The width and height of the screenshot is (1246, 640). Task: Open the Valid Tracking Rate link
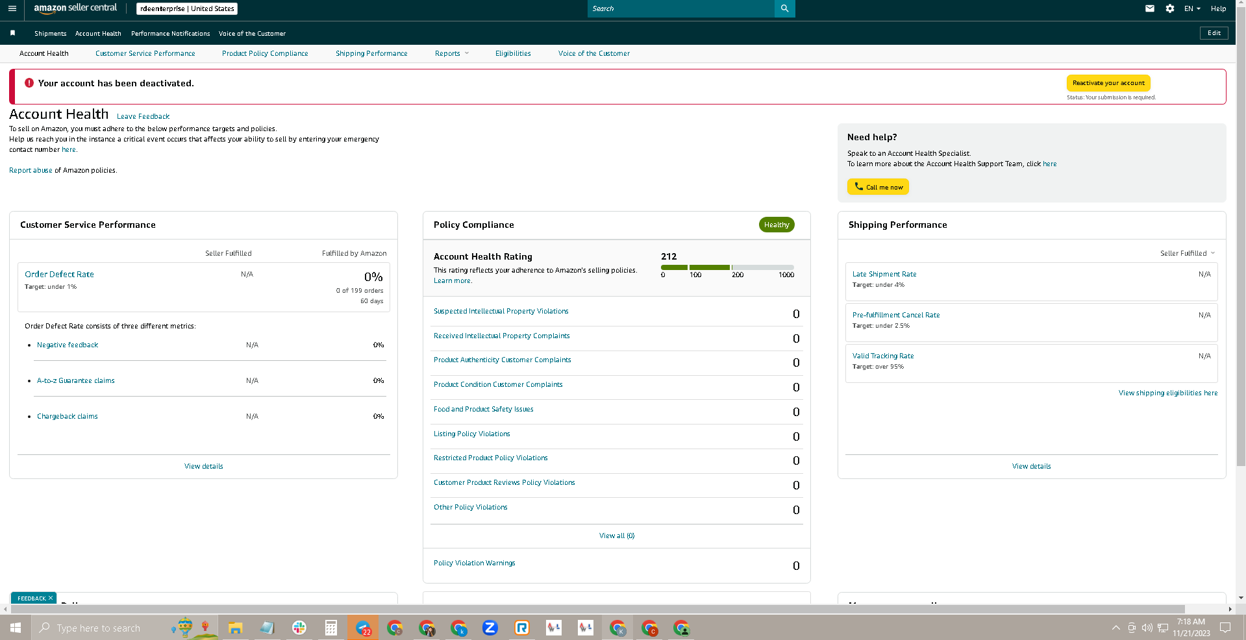(x=883, y=356)
